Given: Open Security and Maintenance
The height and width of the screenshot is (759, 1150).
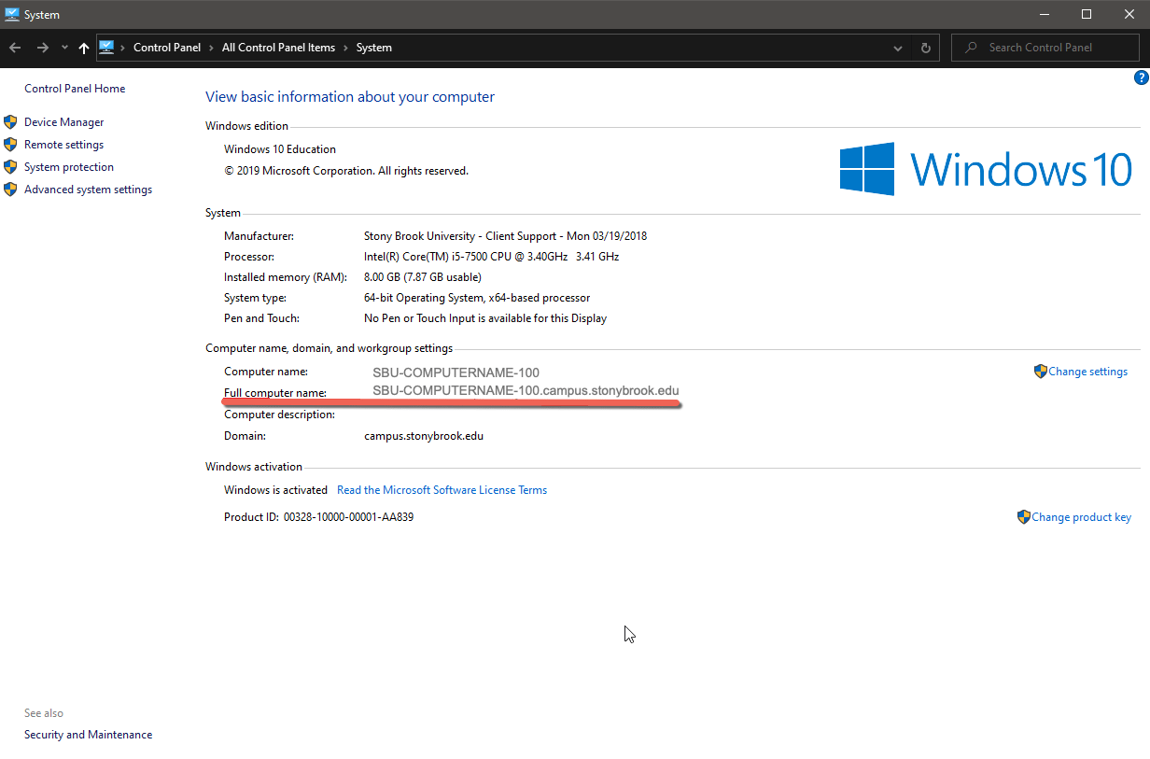Looking at the screenshot, I should pos(88,734).
